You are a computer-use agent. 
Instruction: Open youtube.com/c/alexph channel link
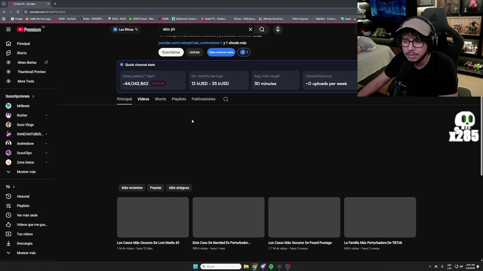click(190, 43)
